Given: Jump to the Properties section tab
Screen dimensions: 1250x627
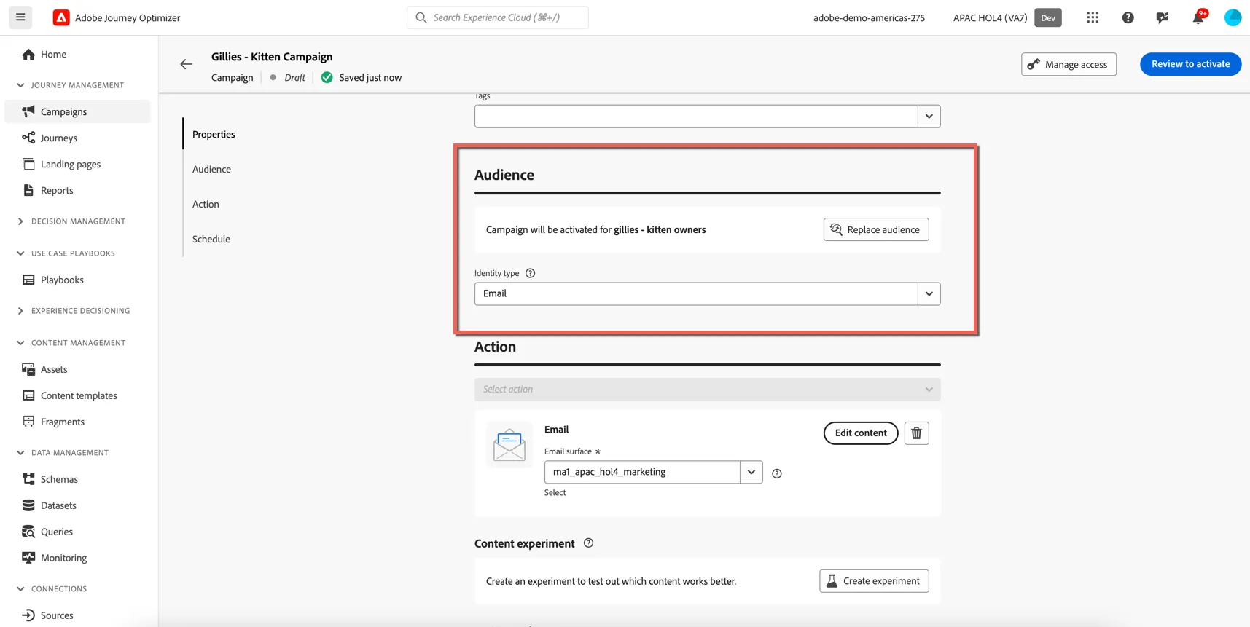Looking at the screenshot, I should (214, 134).
